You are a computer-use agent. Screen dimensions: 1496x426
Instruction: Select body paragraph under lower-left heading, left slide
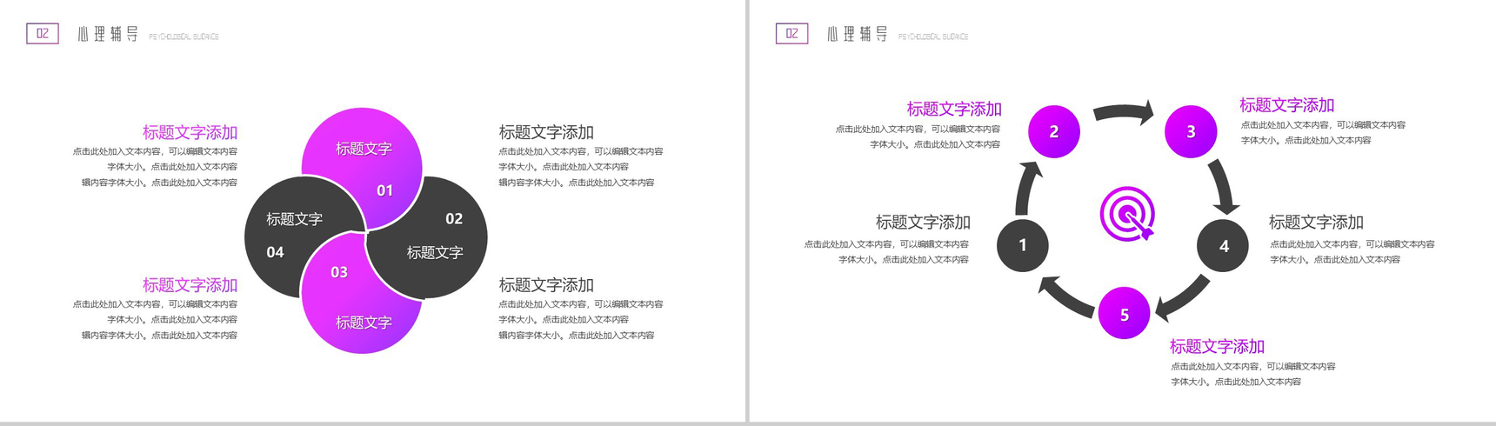click(155, 320)
